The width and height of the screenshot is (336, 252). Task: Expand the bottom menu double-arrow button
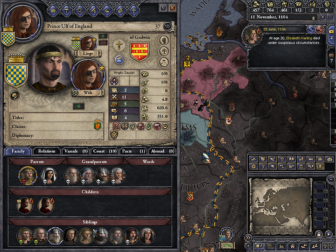coord(248,238)
